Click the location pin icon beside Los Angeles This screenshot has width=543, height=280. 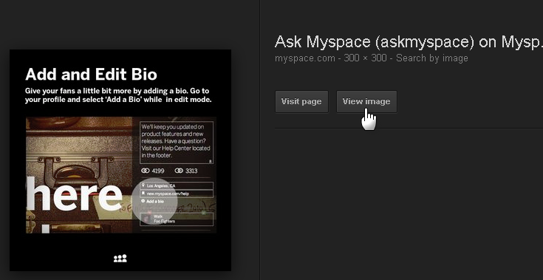(x=143, y=185)
